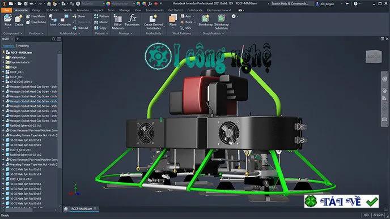Click the Save icon in quick access toolbar

click(x=26, y=4)
